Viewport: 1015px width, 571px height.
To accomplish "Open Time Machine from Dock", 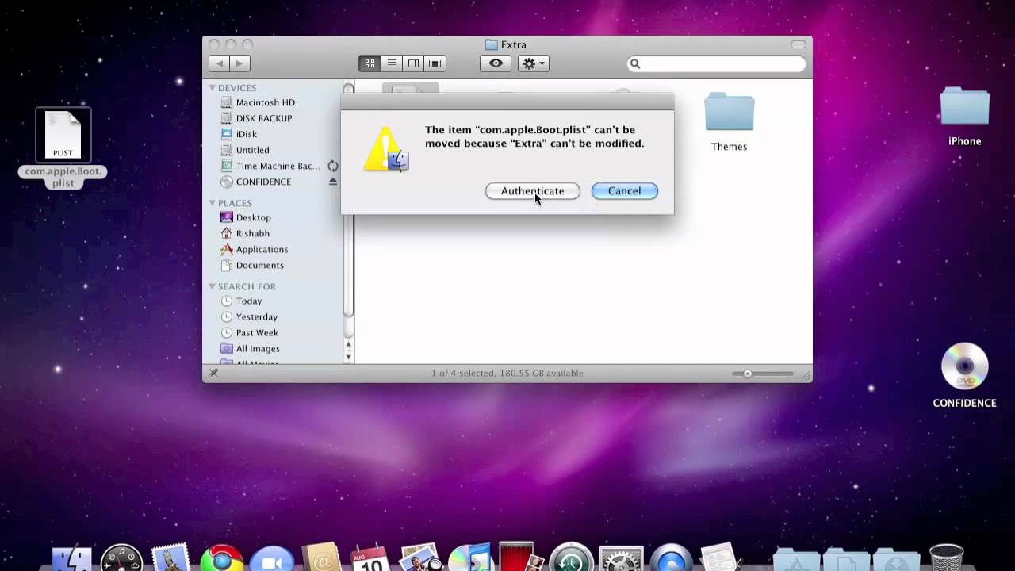I will 571,558.
